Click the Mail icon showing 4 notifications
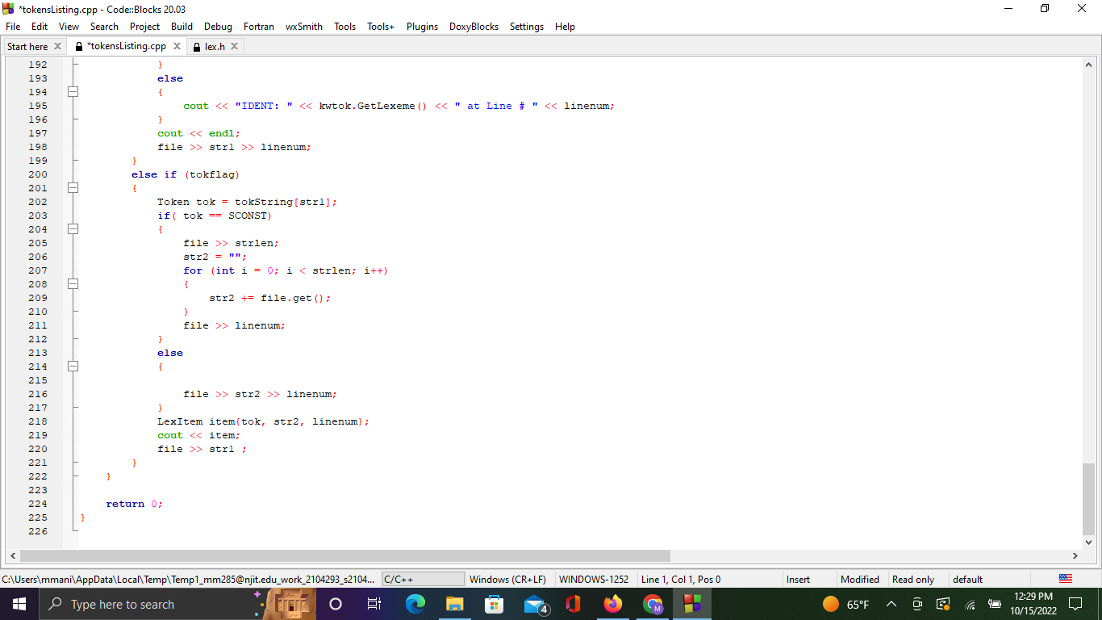 [535, 603]
